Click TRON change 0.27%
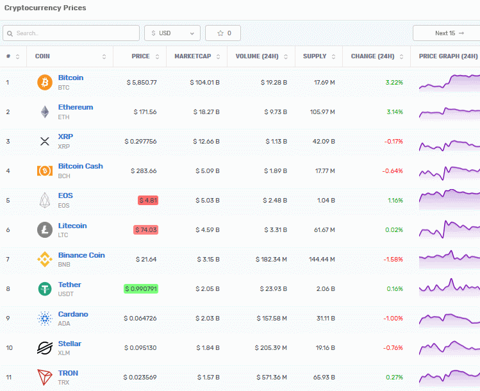This screenshot has width=480, height=391. (x=394, y=377)
